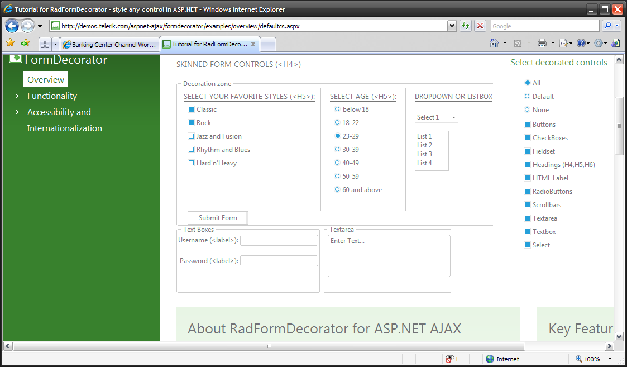The height and width of the screenshot is (367, 627).
Task: Uncheck the Classic style checkbox
Action: 191,109
